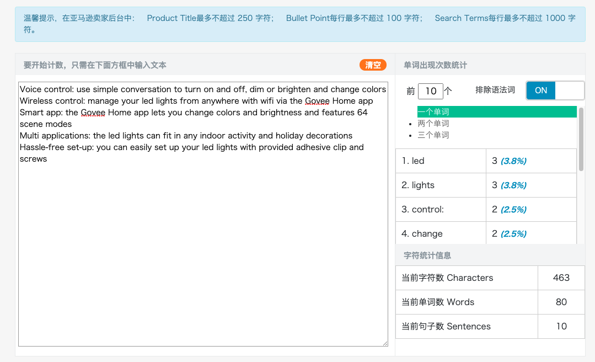Focus the top-N word count number field

431,91
